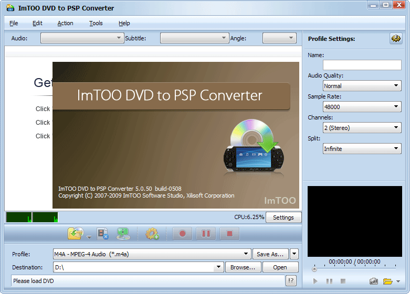The width and height of the screenshot is (410, 294).
Task: Open the Channels dropdown showing 2 (Stereo)
Action: click(362, 128)
